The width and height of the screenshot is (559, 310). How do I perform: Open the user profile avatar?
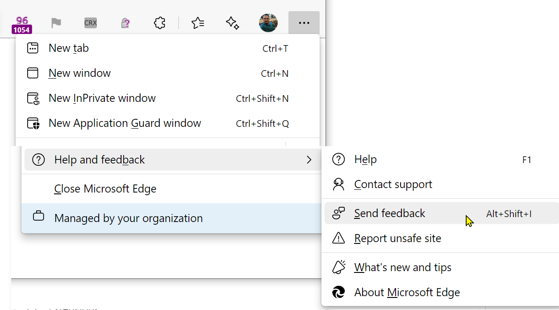pyautogui.click(x=268, y=23)
